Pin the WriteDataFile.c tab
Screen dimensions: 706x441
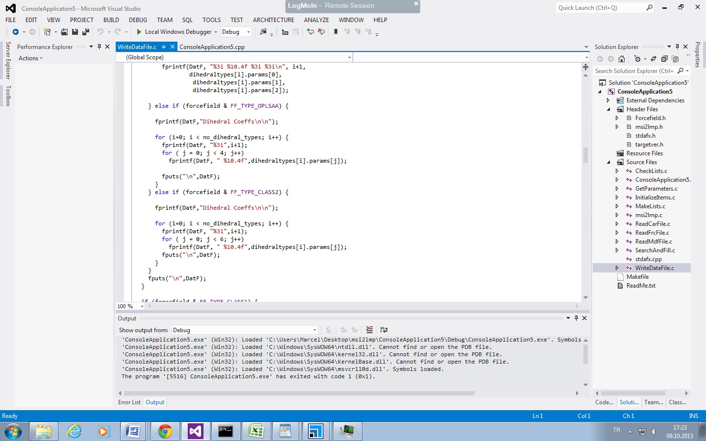click(164, 47)
